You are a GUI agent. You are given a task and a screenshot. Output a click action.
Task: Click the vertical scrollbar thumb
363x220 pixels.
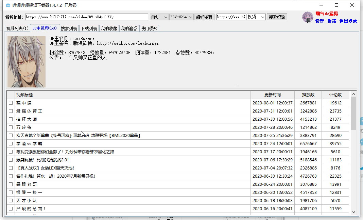tap(353, 113)
